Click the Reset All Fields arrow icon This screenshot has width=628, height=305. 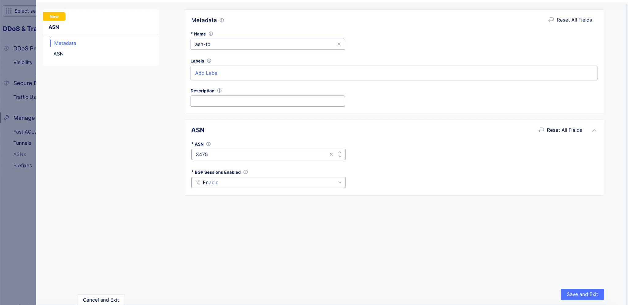pos(551,20)
